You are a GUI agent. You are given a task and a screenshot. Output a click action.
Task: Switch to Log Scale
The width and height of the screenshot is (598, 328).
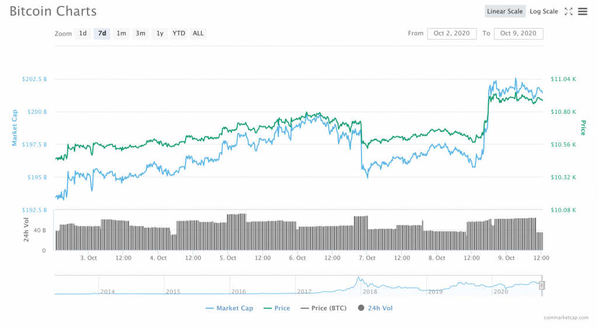[544, 11]
